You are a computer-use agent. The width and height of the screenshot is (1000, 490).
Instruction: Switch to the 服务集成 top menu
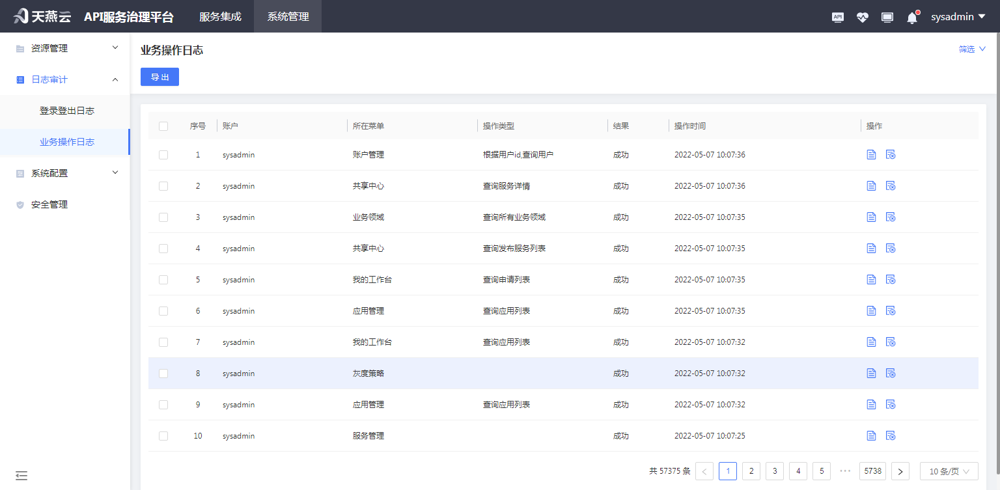(x=219, y=16)
